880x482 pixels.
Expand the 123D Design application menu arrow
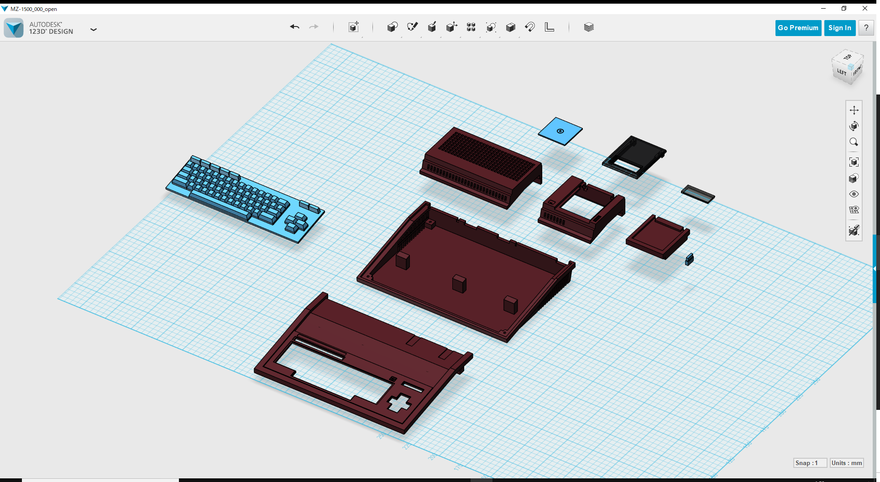(x=94, y=30)
